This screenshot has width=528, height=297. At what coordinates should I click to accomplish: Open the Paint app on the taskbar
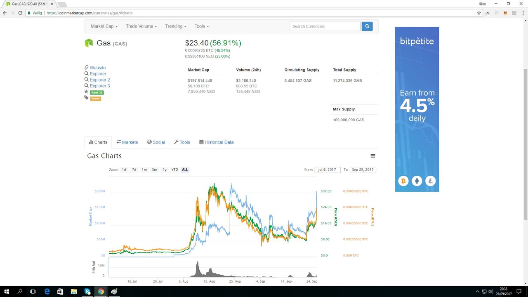[x=114, y=291]
